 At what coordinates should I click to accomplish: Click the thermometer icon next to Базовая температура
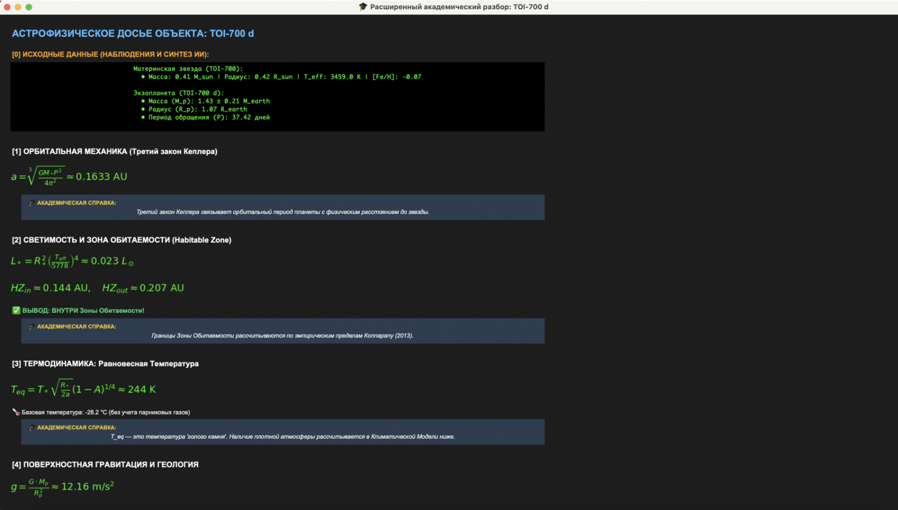click(16, 412)
